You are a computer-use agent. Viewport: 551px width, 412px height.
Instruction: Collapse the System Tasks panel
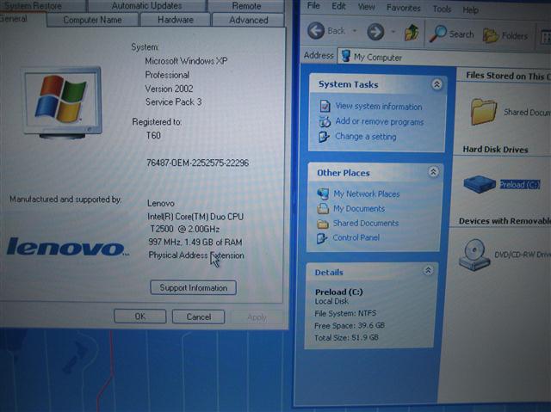click(x=436, y=84)
